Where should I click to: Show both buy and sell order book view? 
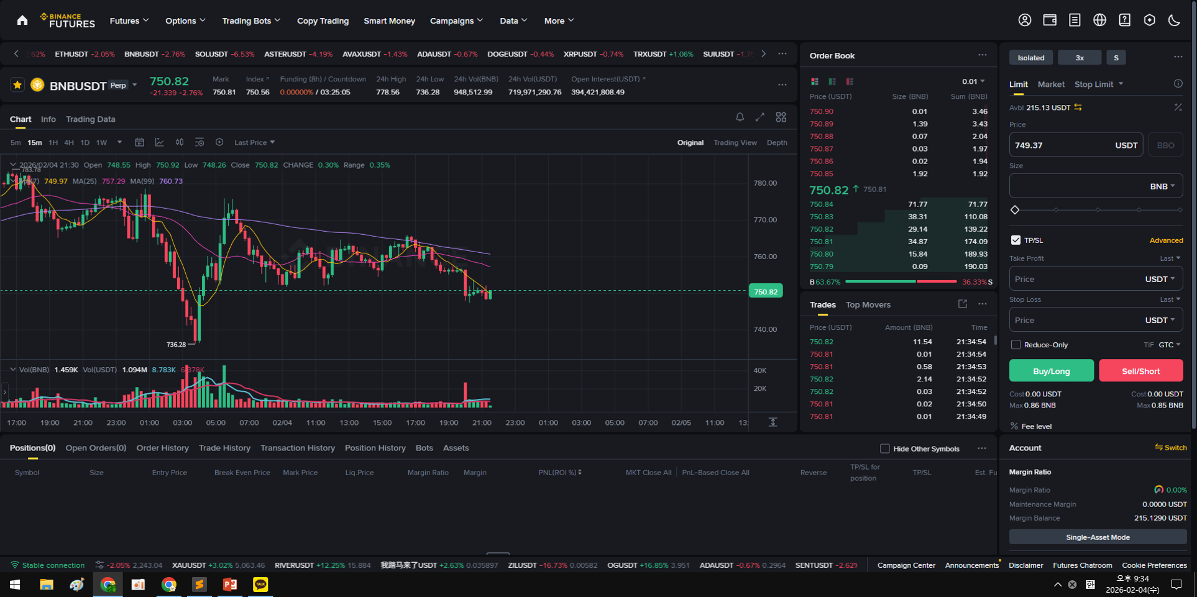[x=815, y=81]
